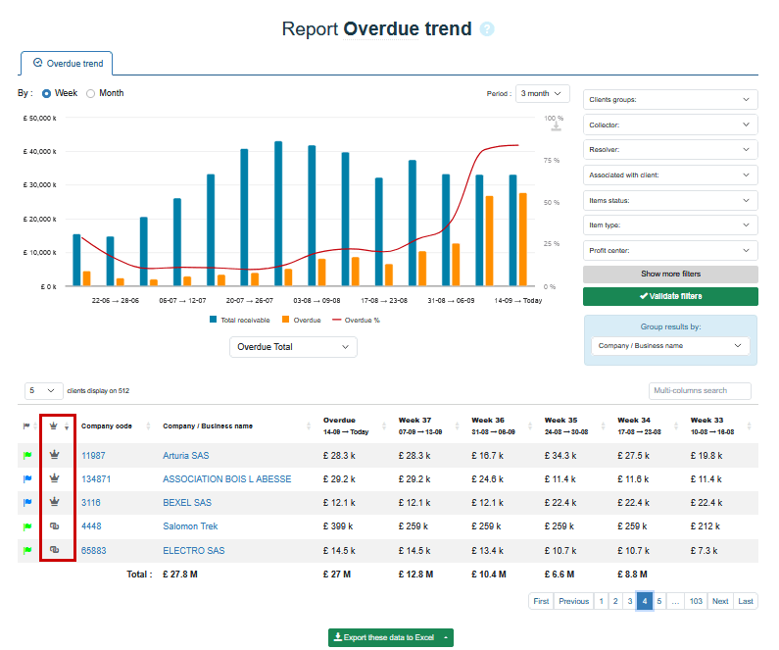Click green flag in Arturia SAS row
This screenshot has width=779, height=650.
coord(27,455)
